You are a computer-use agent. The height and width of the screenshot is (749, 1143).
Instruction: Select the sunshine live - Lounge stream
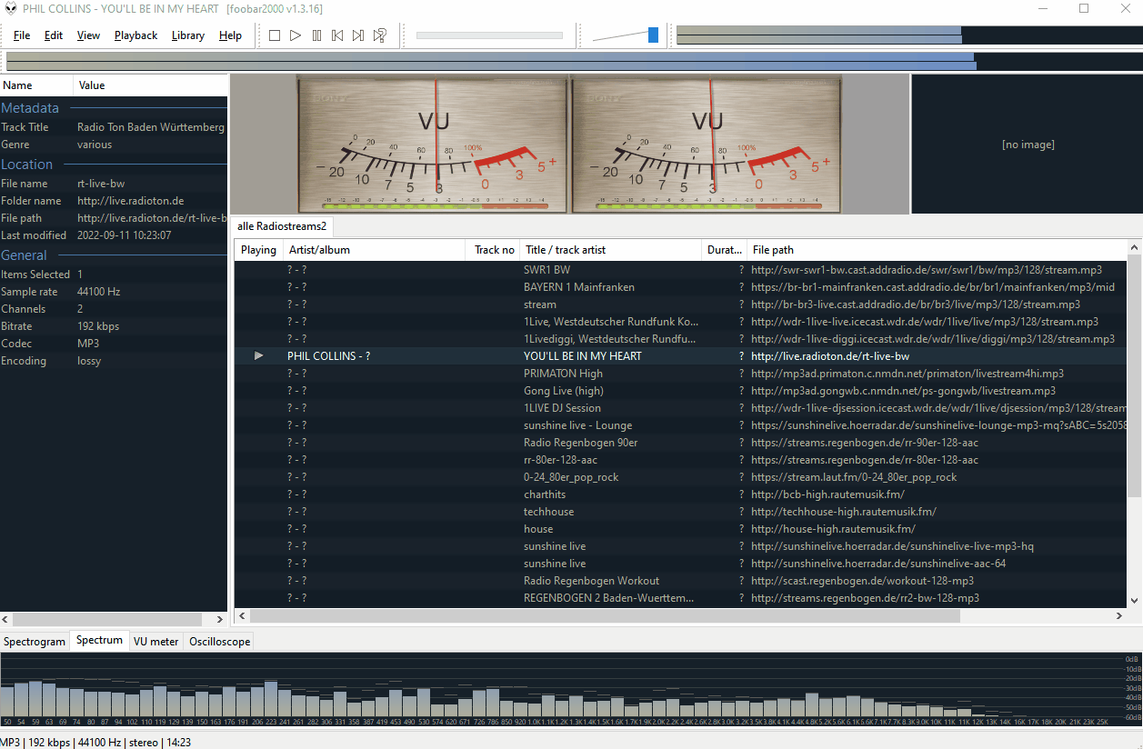680,425
